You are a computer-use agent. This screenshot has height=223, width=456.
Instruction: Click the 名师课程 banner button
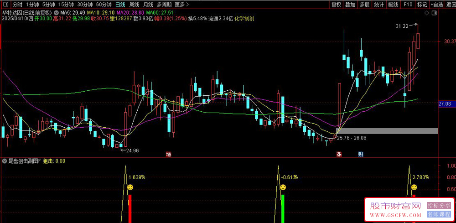[439, 214]
